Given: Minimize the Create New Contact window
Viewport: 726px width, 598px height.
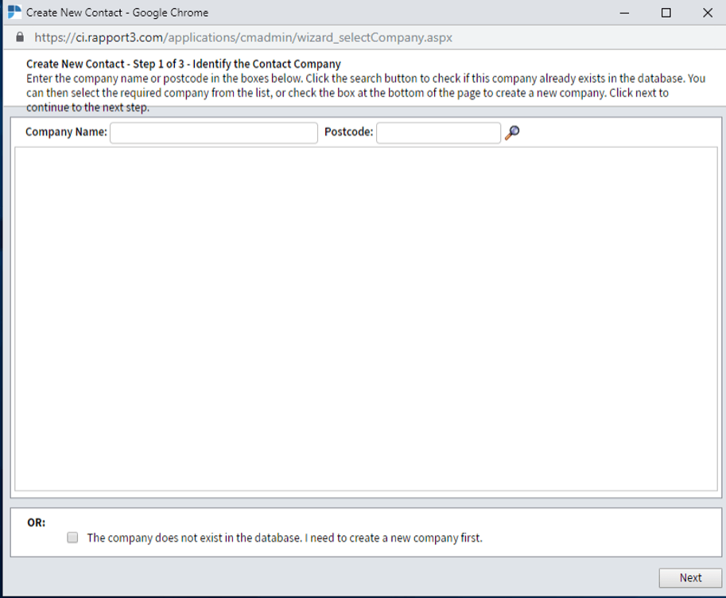Looking at the screenshot, I should (x=624, y=13).
